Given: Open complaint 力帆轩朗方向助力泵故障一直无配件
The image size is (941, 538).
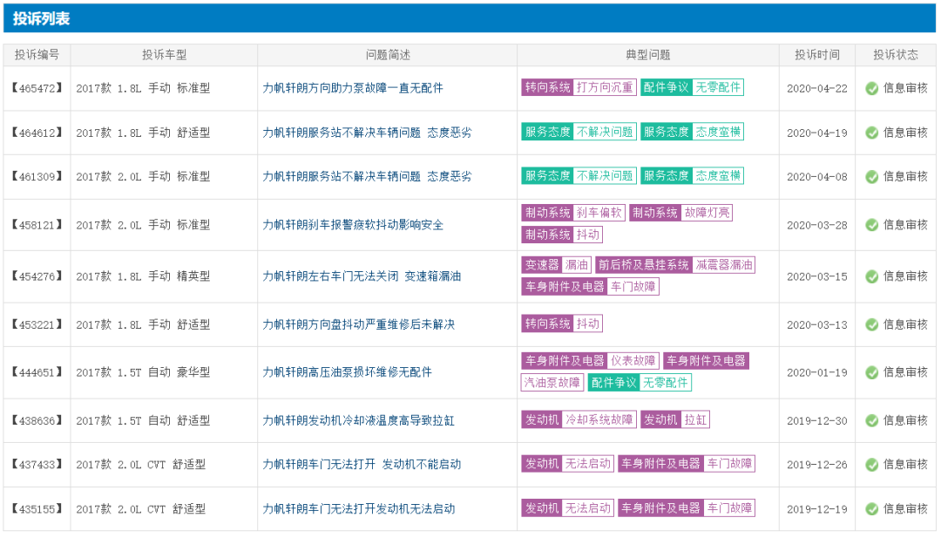Looking at the screenshot, I should point(353,88).
